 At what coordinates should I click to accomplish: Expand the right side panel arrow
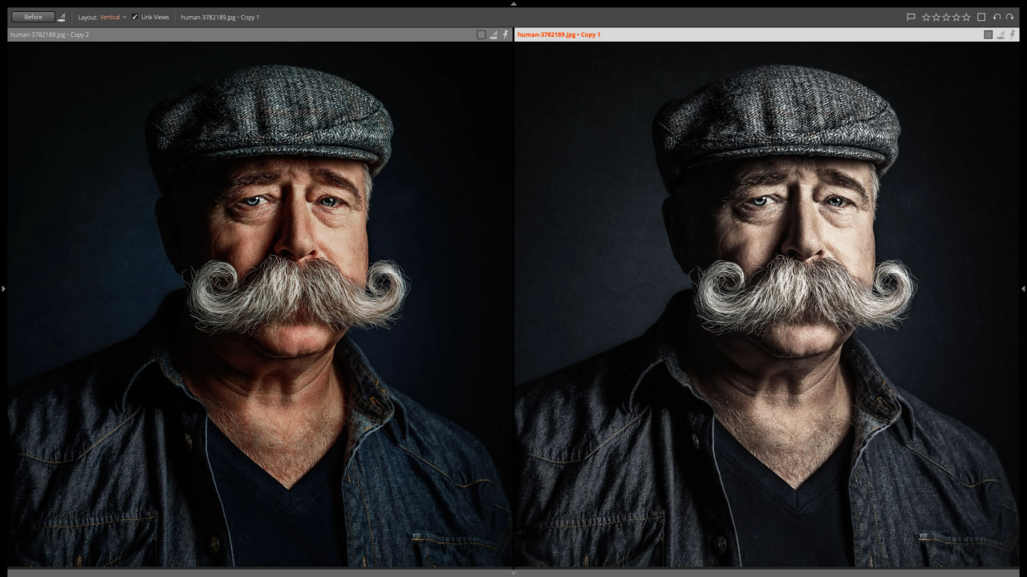[x=1023, y=288]
